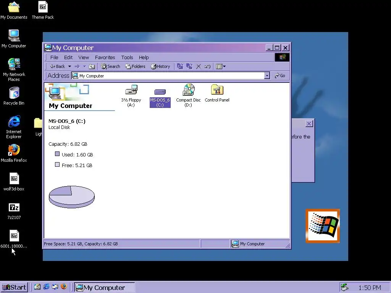Click the system tray network icon
Viewport: 391px width, 293px height.
coord(345,287)
